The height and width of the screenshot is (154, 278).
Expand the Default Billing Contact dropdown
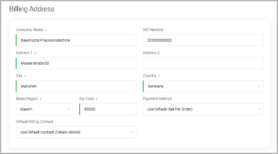point(76,132)
